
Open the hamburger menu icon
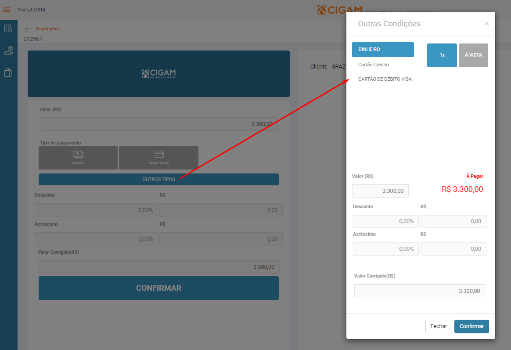click(7, 10)
